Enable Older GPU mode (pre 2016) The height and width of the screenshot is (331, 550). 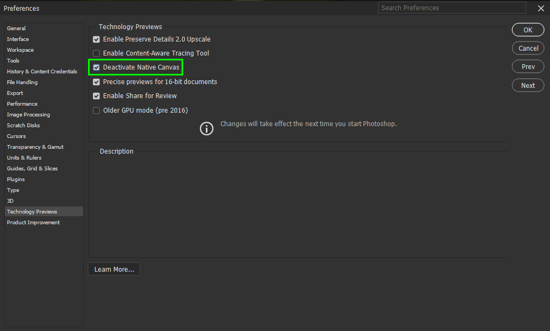coord(96,110)
